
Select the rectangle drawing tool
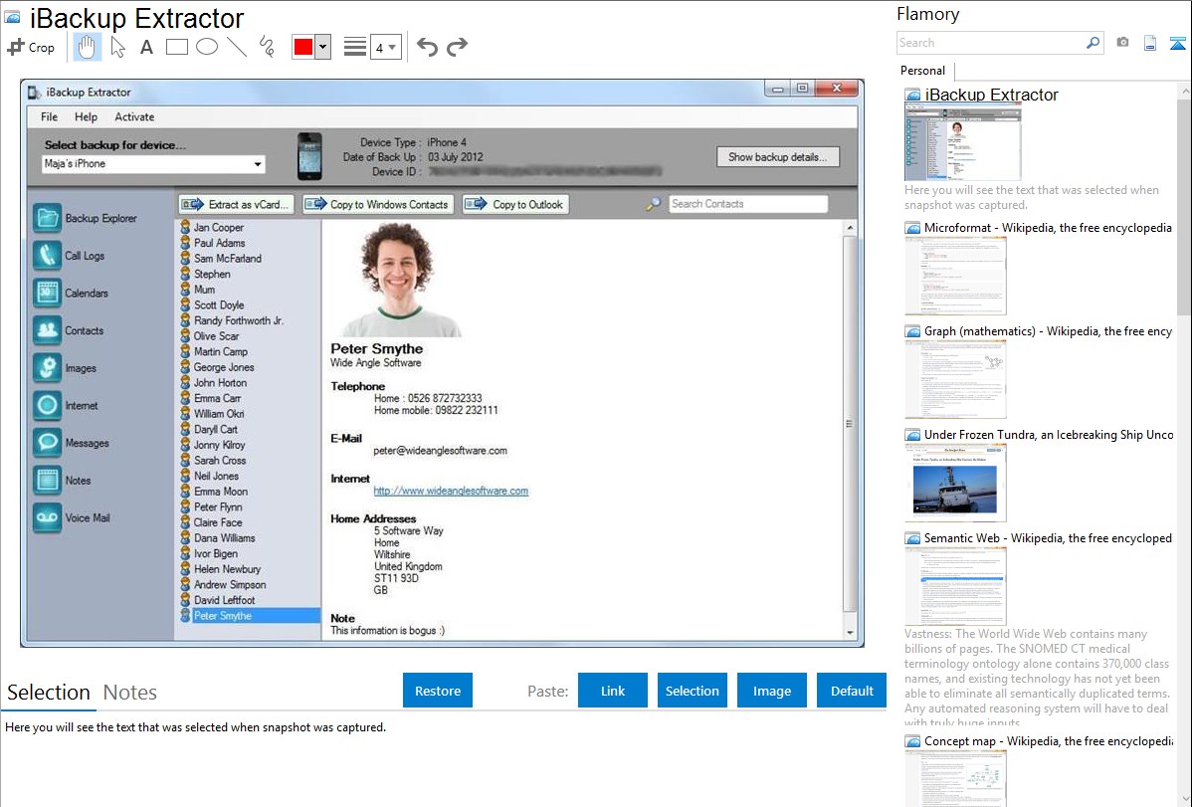(x=176, y=47)
